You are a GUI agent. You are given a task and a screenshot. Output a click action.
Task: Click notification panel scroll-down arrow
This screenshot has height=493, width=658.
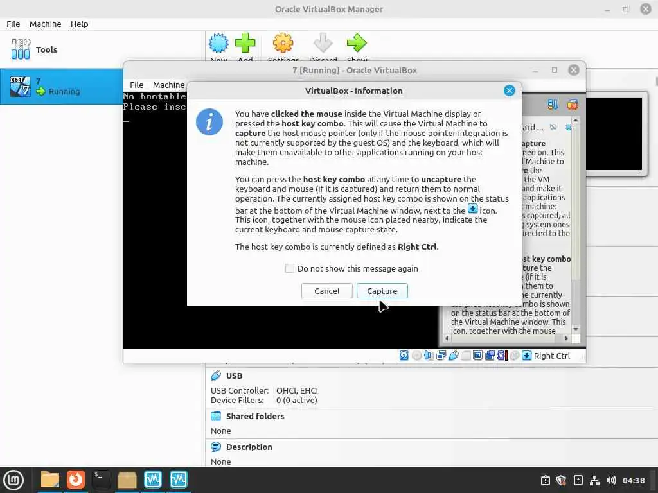pyautogui.click(x=576, y=329)
